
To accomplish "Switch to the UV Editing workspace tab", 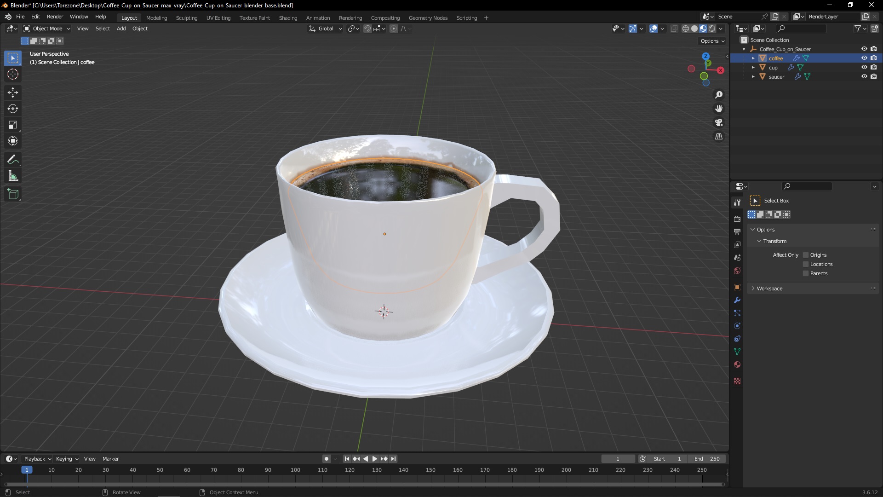I will click(218, 18).
